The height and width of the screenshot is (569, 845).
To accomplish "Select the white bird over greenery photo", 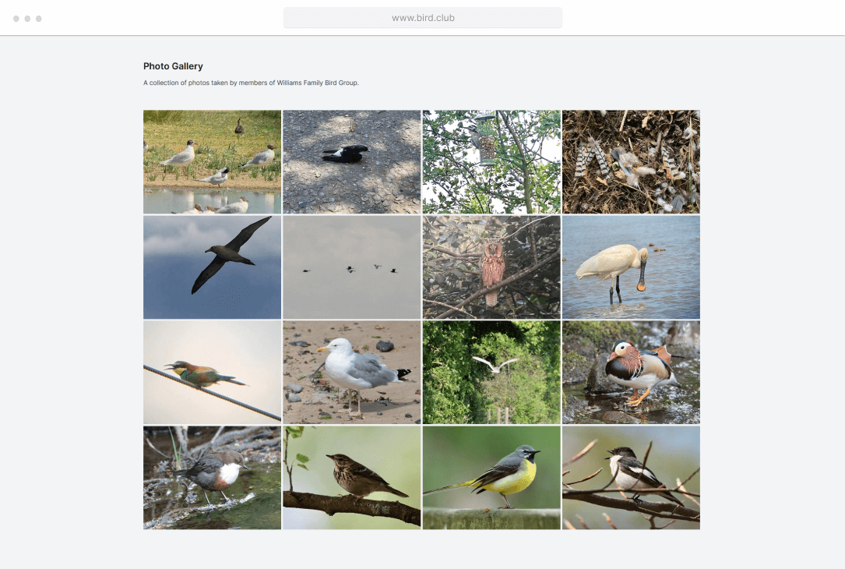I will (491, 372).
